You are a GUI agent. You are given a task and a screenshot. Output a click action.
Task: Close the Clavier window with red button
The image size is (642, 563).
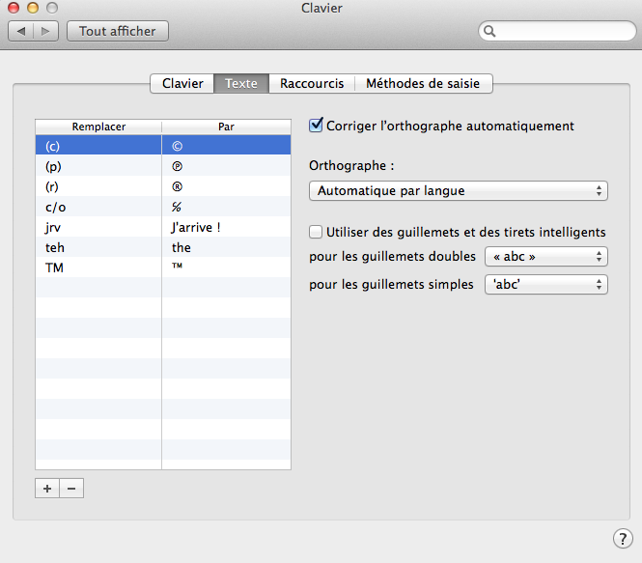tap(14, 8)
